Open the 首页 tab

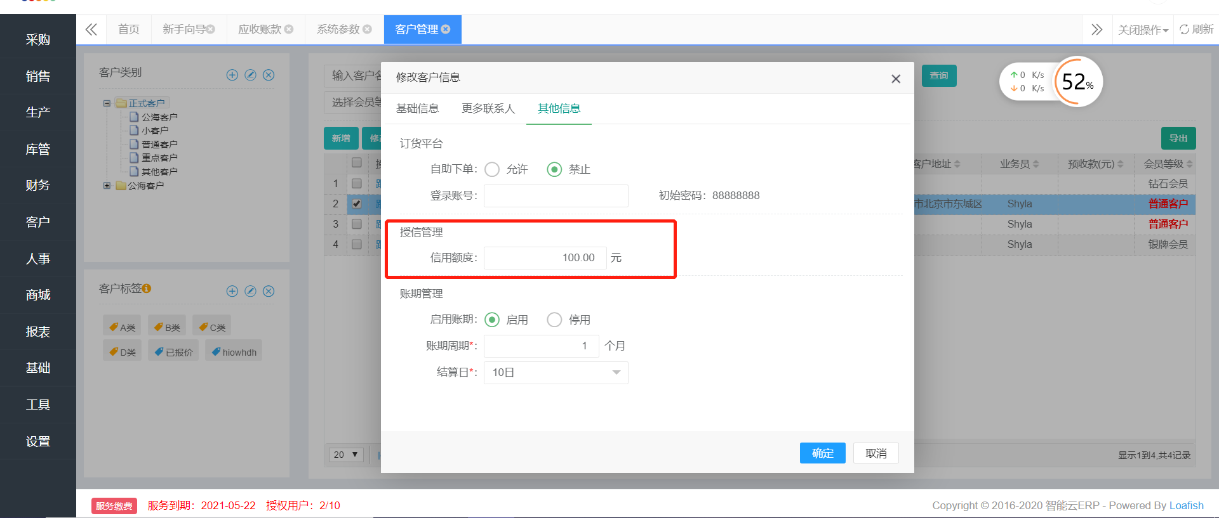tap(129, 29)
